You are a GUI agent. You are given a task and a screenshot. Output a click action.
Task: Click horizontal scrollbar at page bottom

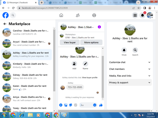(104, 111)
